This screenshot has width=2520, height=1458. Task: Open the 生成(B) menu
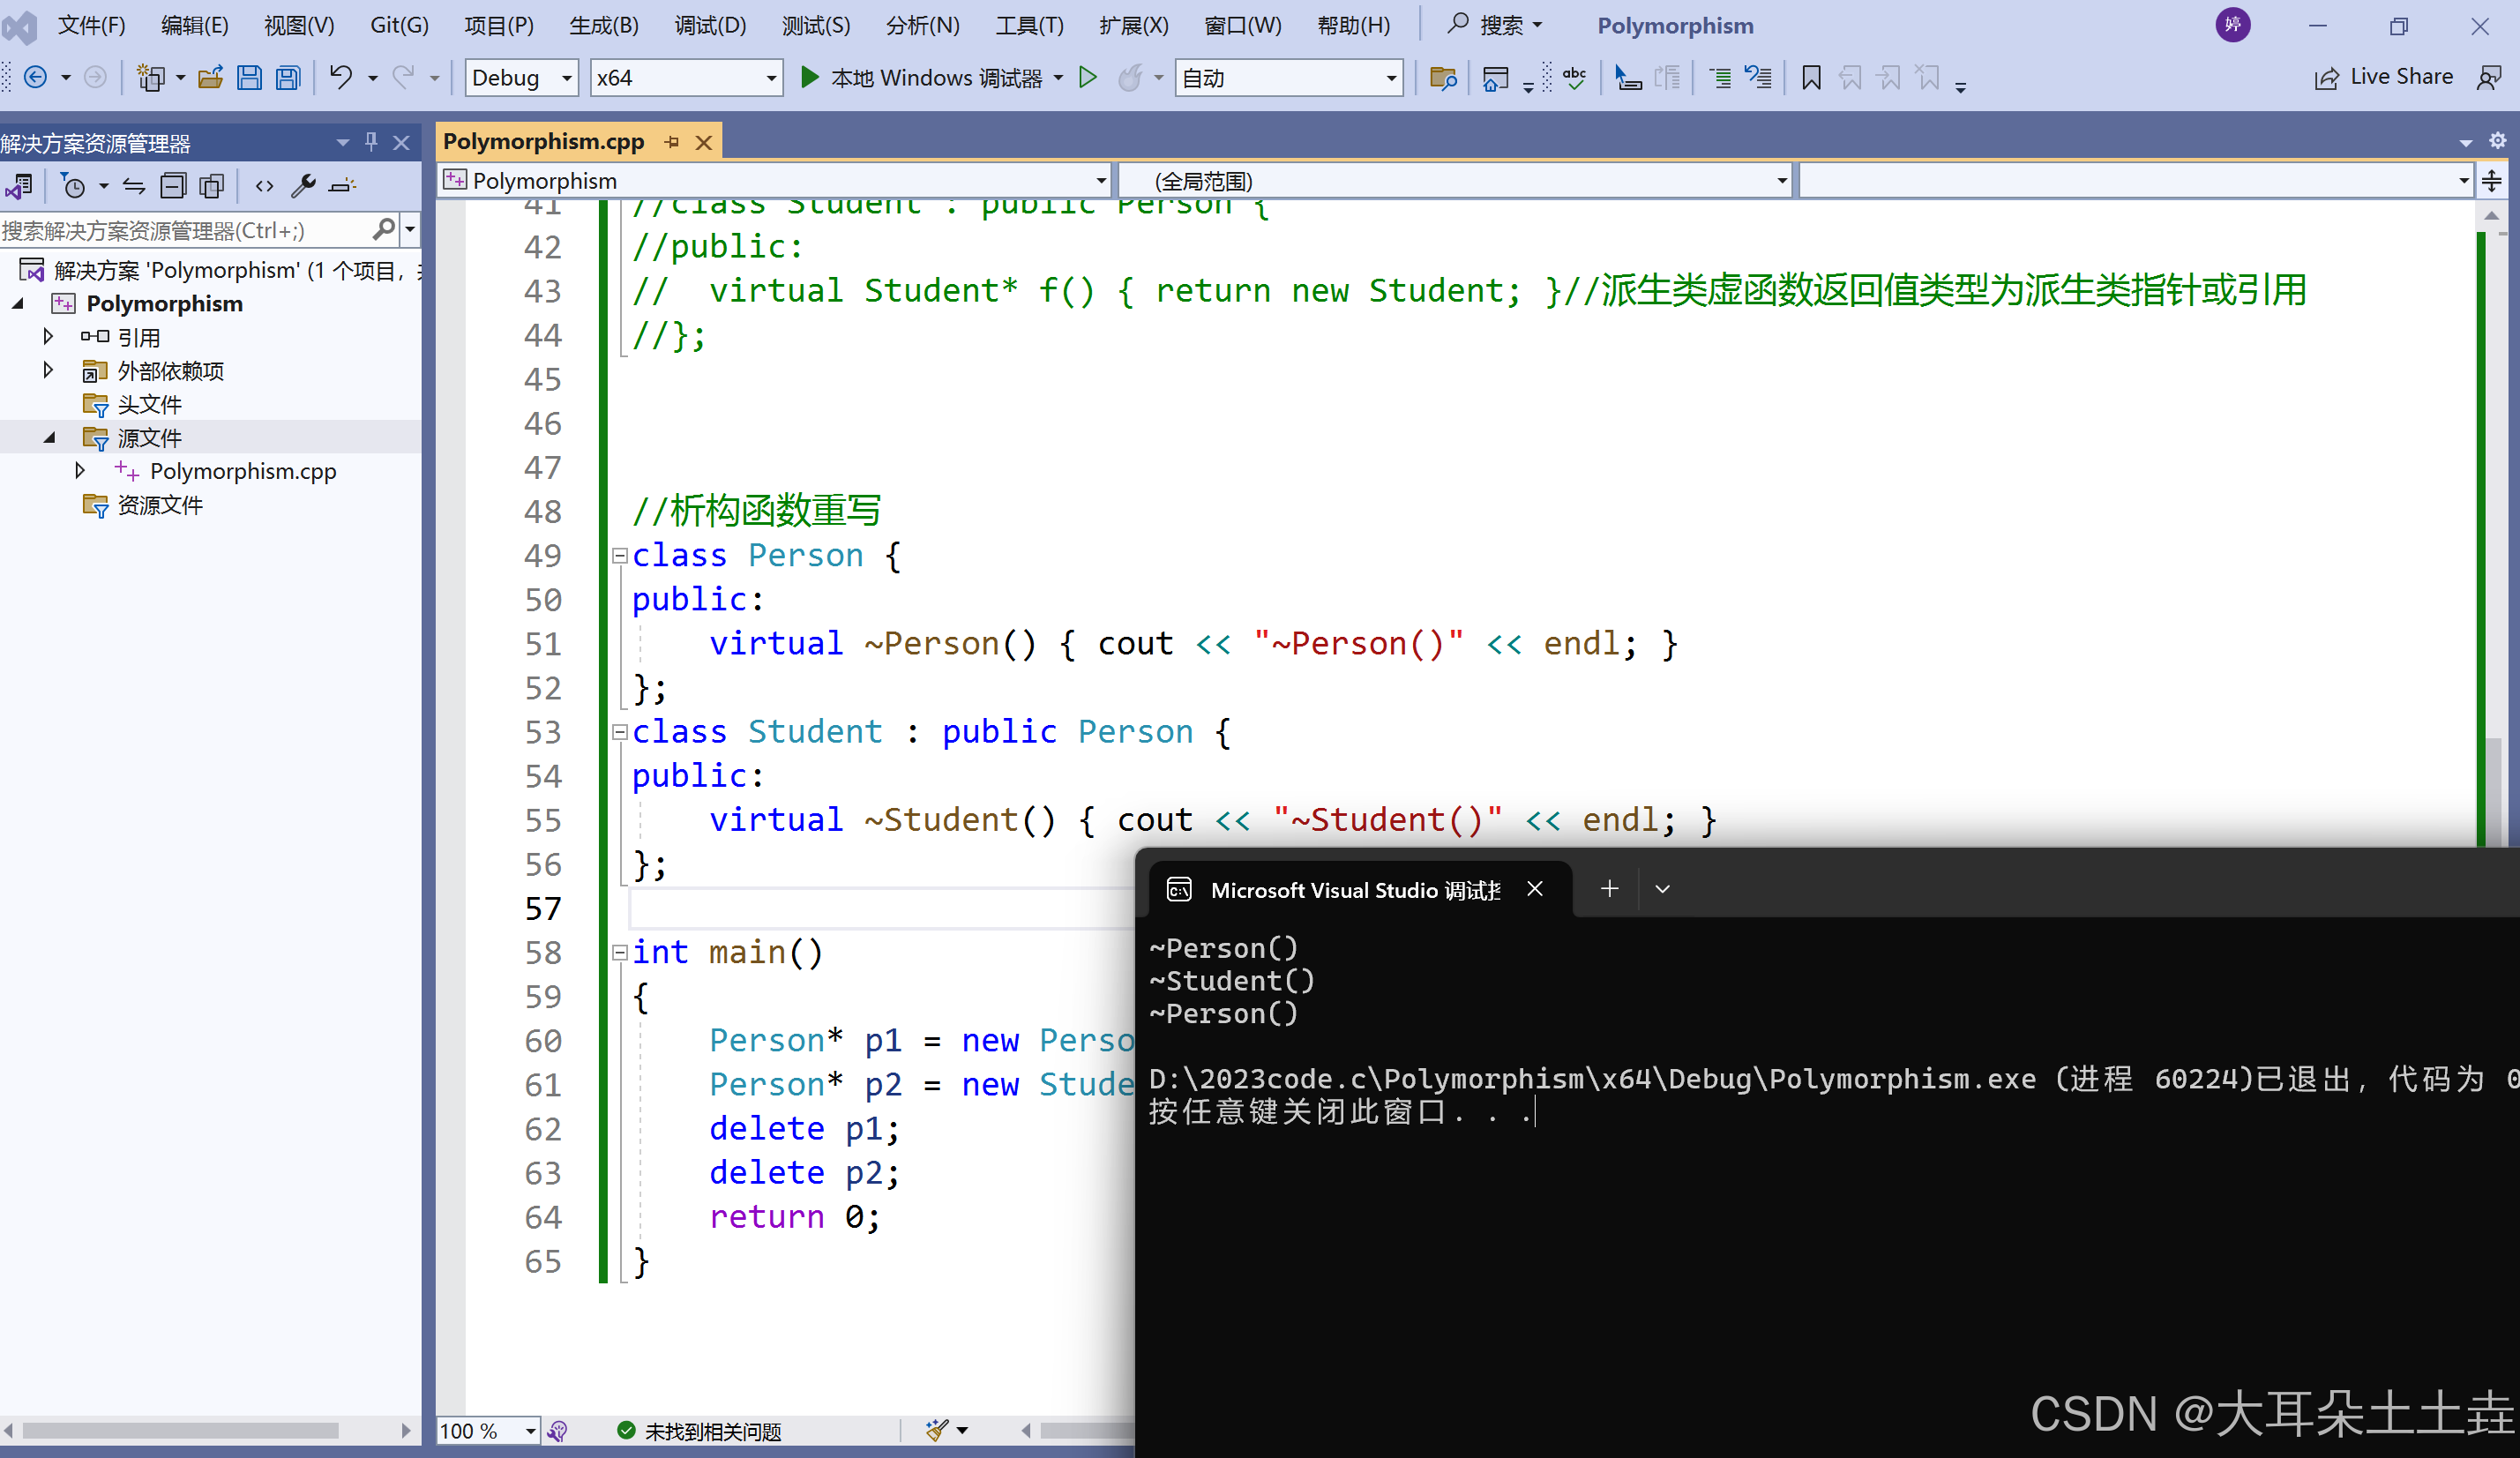603,25
